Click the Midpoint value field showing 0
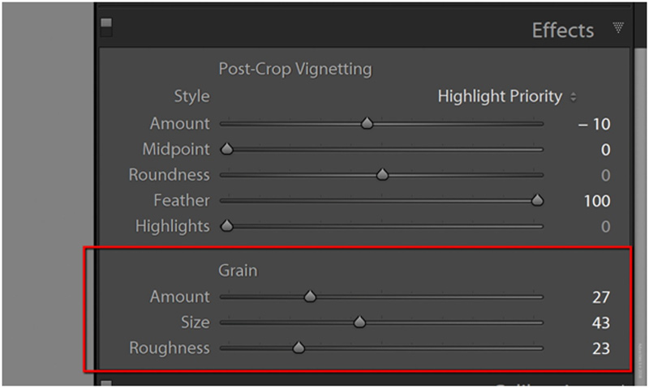 tap(605, 150)
